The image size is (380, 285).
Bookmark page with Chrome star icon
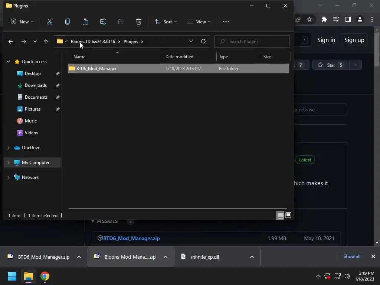(x=309, y=19)
